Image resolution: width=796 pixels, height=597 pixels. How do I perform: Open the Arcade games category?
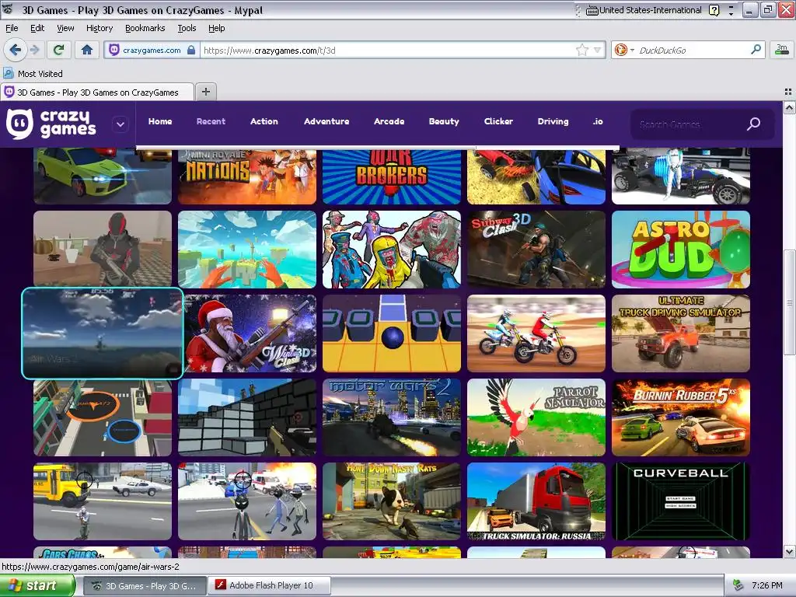(x=389, y=121)
